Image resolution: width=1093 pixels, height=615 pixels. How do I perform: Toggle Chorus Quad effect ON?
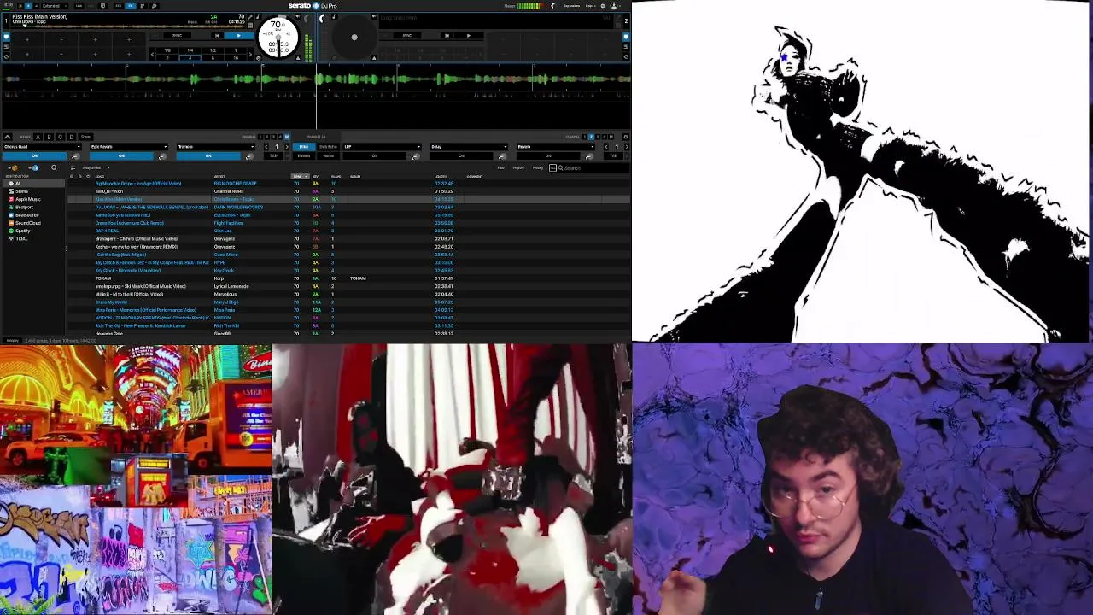(x=35, y=156)
